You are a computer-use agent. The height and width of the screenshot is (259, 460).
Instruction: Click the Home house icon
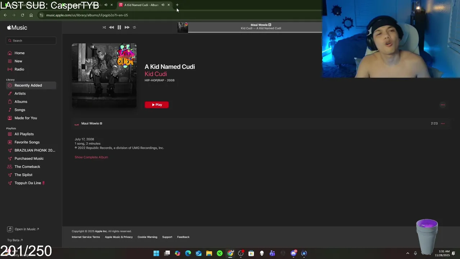tap(10, 53)
